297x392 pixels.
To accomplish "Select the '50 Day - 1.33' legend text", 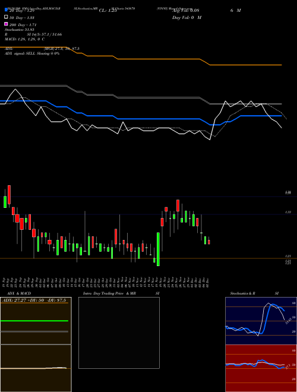I will 22,18.
